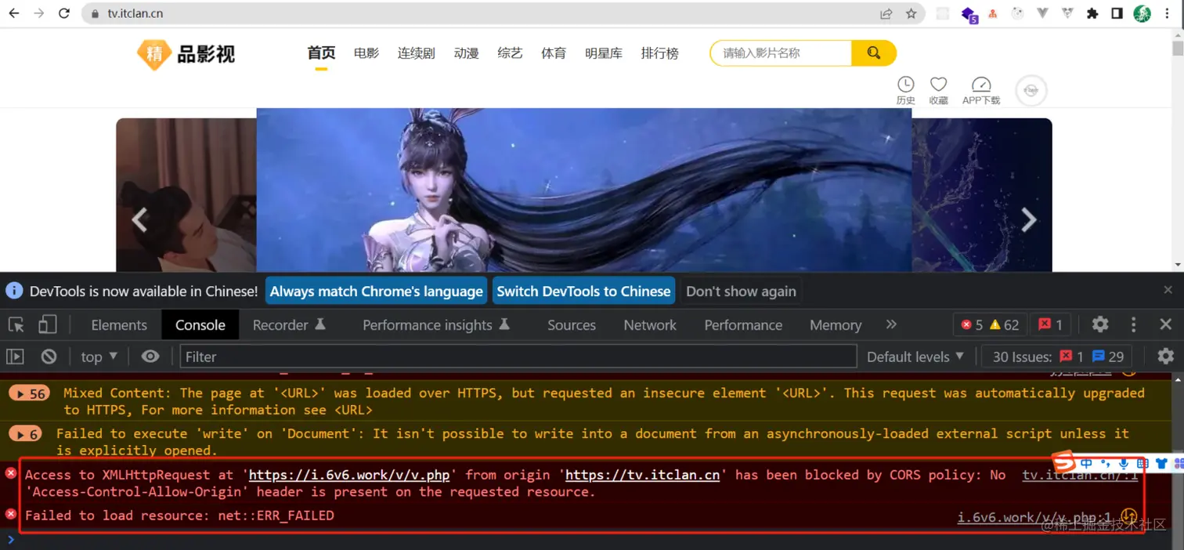Switch to the Network tab

coord(650,325)
